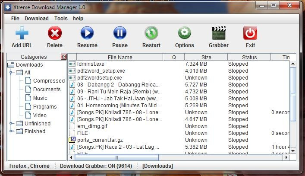Select the Unfinished folder

38,123
